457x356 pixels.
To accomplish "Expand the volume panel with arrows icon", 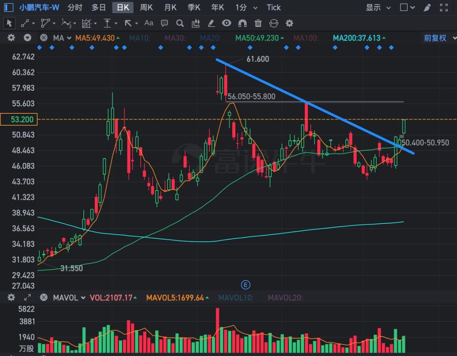I will pos(27,298).
